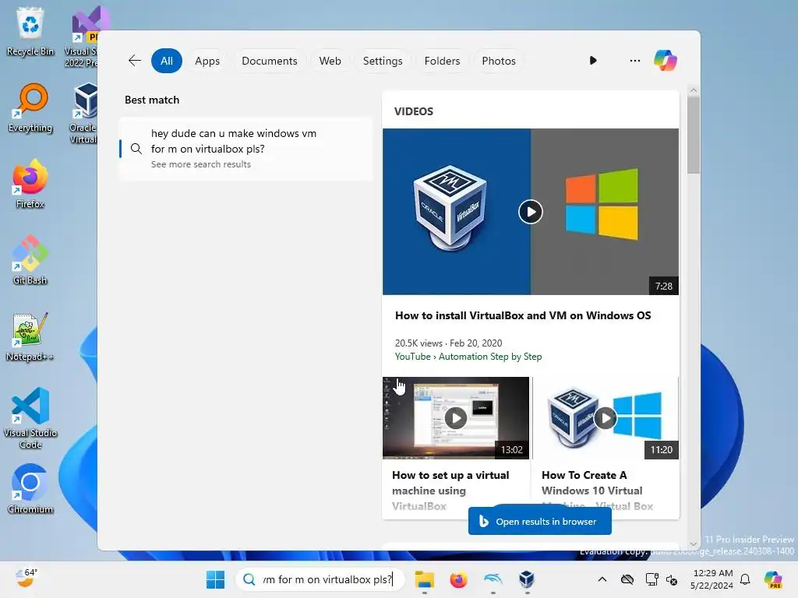Play the 7:28 VirtualBox install video
Viewport: 798px width, 598px height.
coord(530,212)
